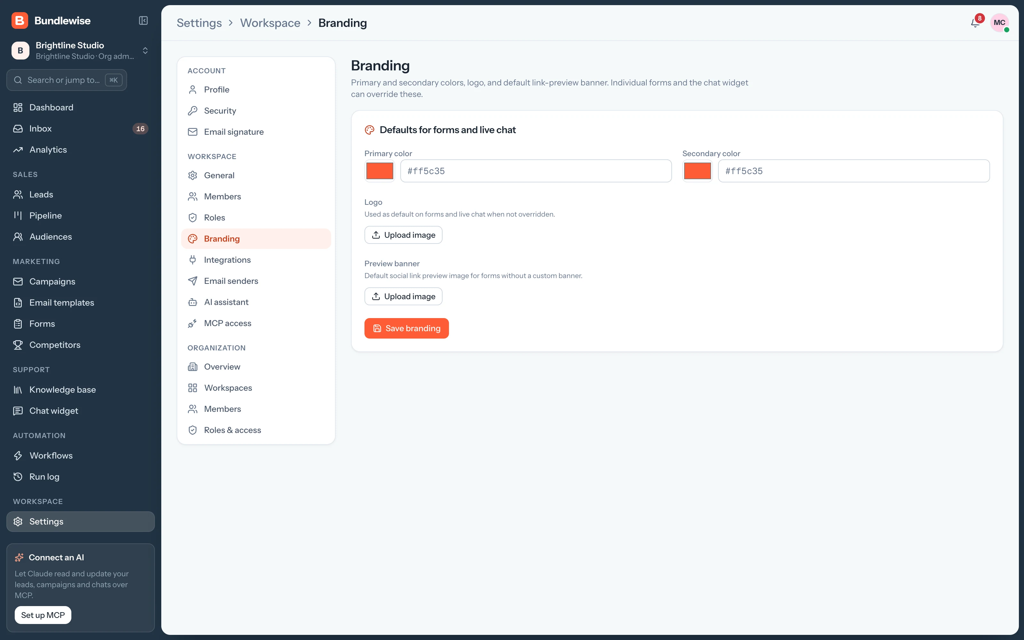Click the Competitors trophy icon
This screenshot has width=1024, height=640.
(18, 345)
